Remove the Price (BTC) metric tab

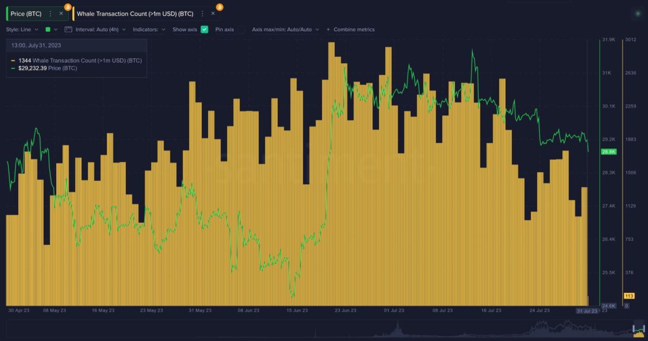point(61,13)
